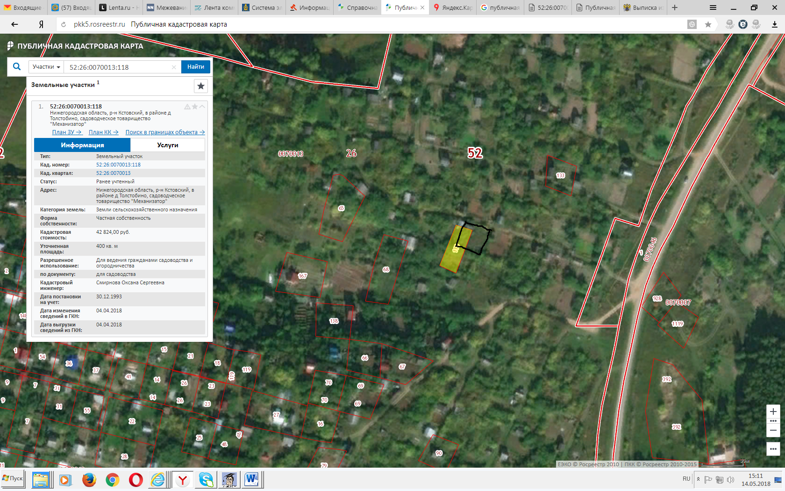Add search results to favorites star
Image resolution: width=785 pixels, height=491 pixels.
point(201,86)
